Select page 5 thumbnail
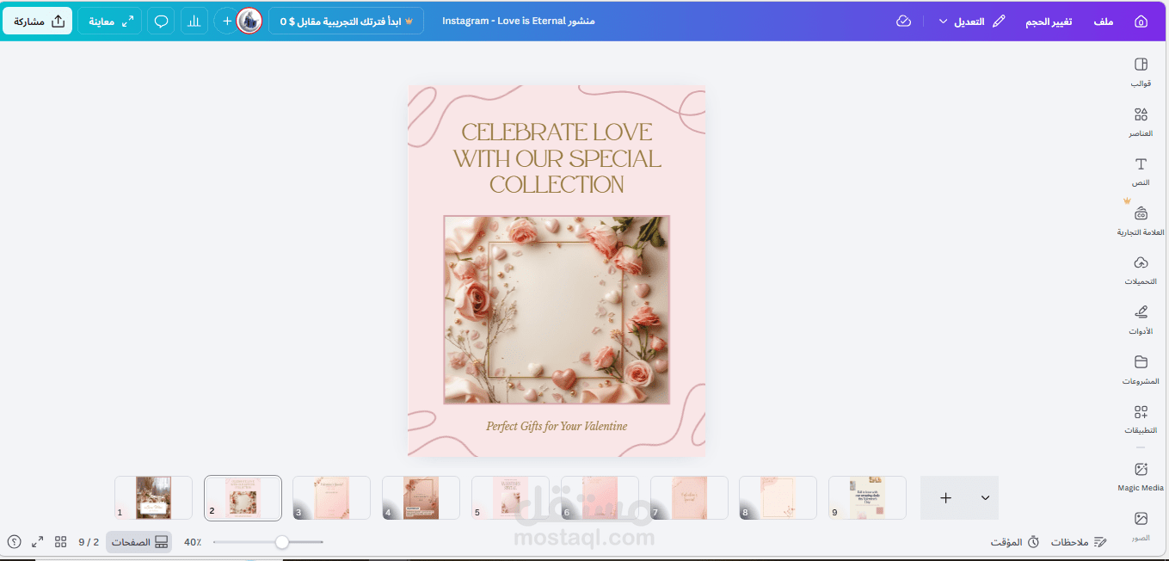The width and height of the screenshot is (1169, 561). (x=510, y=497)
